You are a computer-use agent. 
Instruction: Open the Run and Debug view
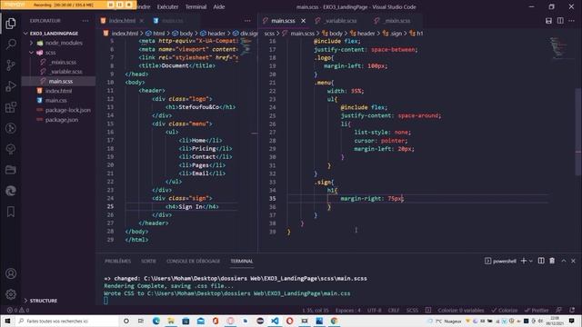[11, 86]
